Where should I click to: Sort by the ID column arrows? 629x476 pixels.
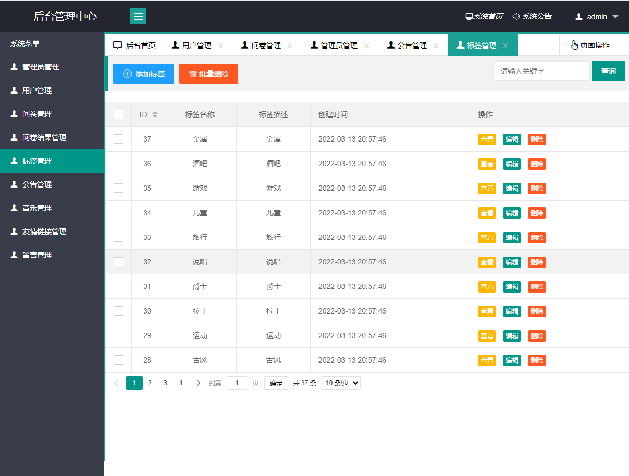pos(155,114)
